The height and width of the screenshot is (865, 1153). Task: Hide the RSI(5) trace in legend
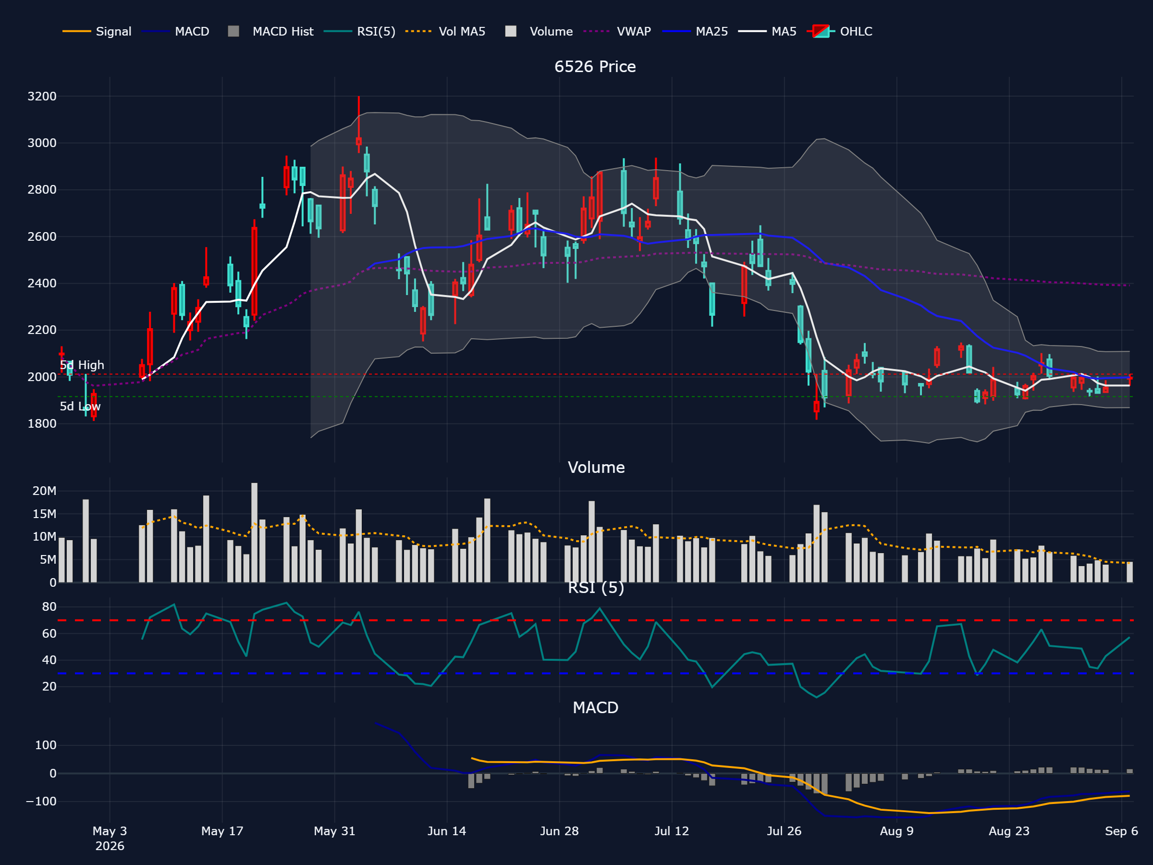[359, 31]
